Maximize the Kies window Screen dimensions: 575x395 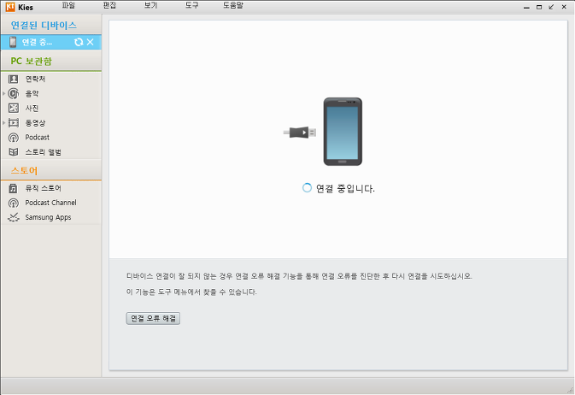coord(539,7)
